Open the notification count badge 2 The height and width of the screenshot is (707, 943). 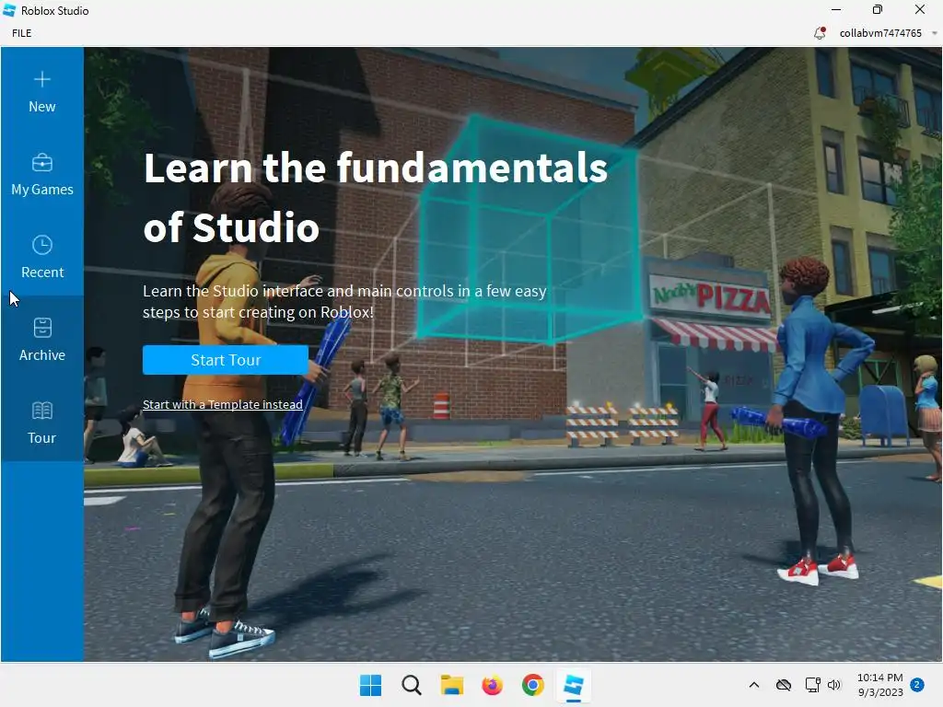(917, 685)
